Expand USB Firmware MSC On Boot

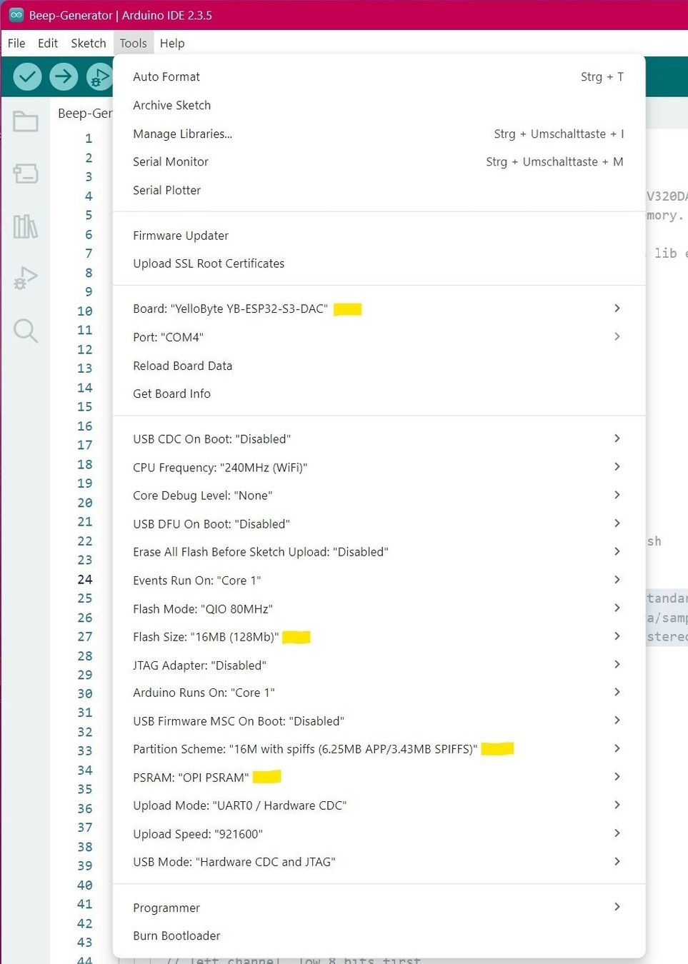coord(379,721)
